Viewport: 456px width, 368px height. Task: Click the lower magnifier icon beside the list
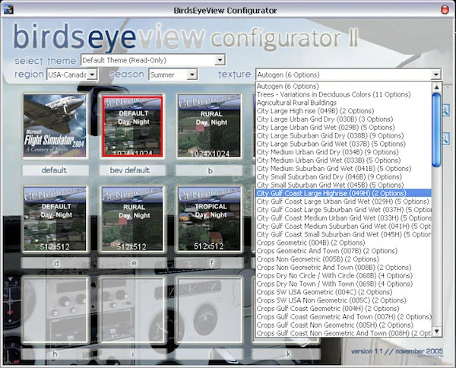tap(446, 139)
